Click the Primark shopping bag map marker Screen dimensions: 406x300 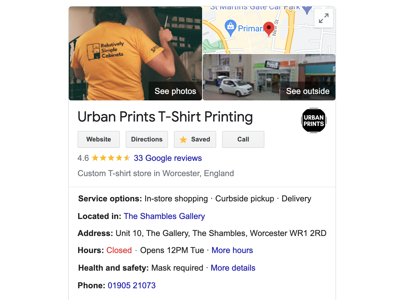[x=231, y=28]
